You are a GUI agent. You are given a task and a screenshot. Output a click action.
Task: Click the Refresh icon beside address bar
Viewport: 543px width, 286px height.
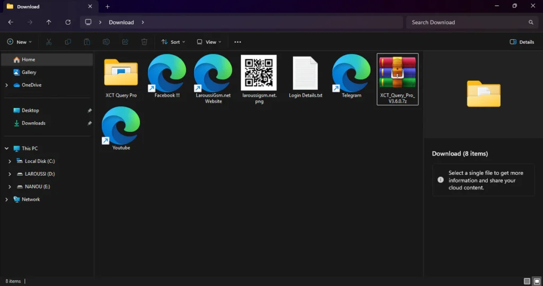(68, 22)
